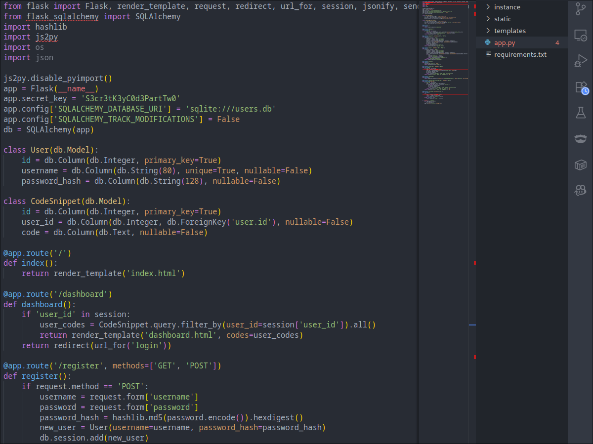
Task: Click the Python icon beside app.py
Action: pyautogui.click(x=488, y=42)
